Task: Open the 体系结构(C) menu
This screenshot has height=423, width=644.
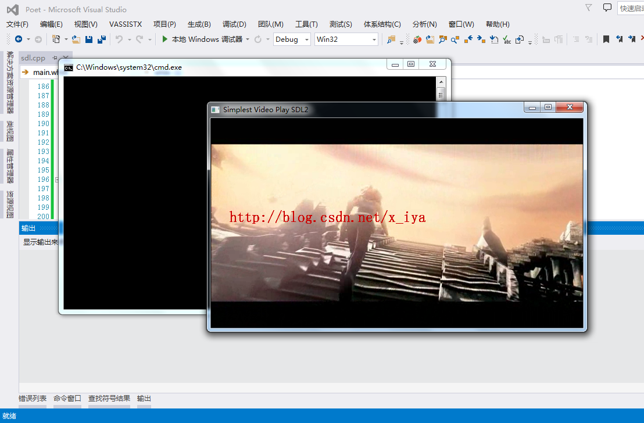Action: (382, 24)
